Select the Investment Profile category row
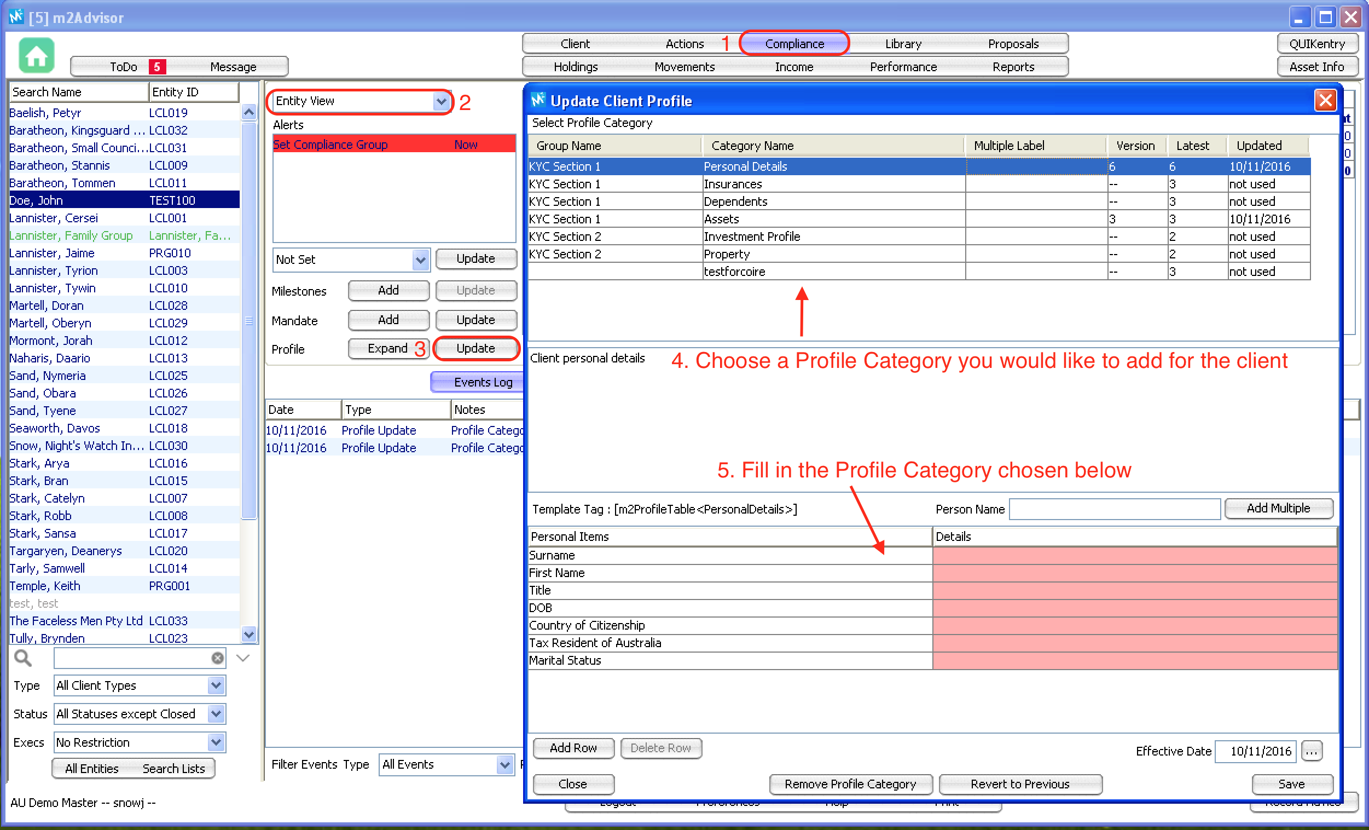The width and height of the screenshot is (1369, 830). (x=751, y=237)
